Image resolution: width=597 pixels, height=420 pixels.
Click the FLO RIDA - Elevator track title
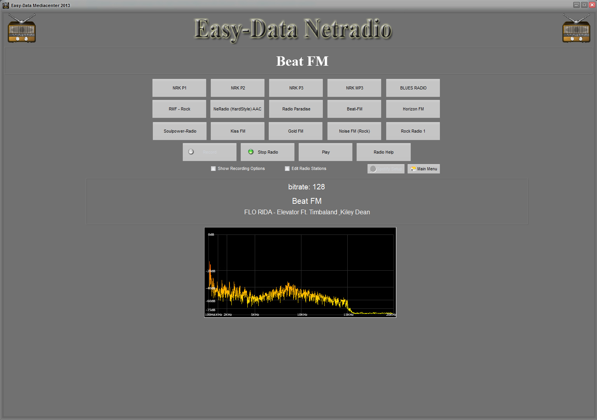[x=307, y=212]
